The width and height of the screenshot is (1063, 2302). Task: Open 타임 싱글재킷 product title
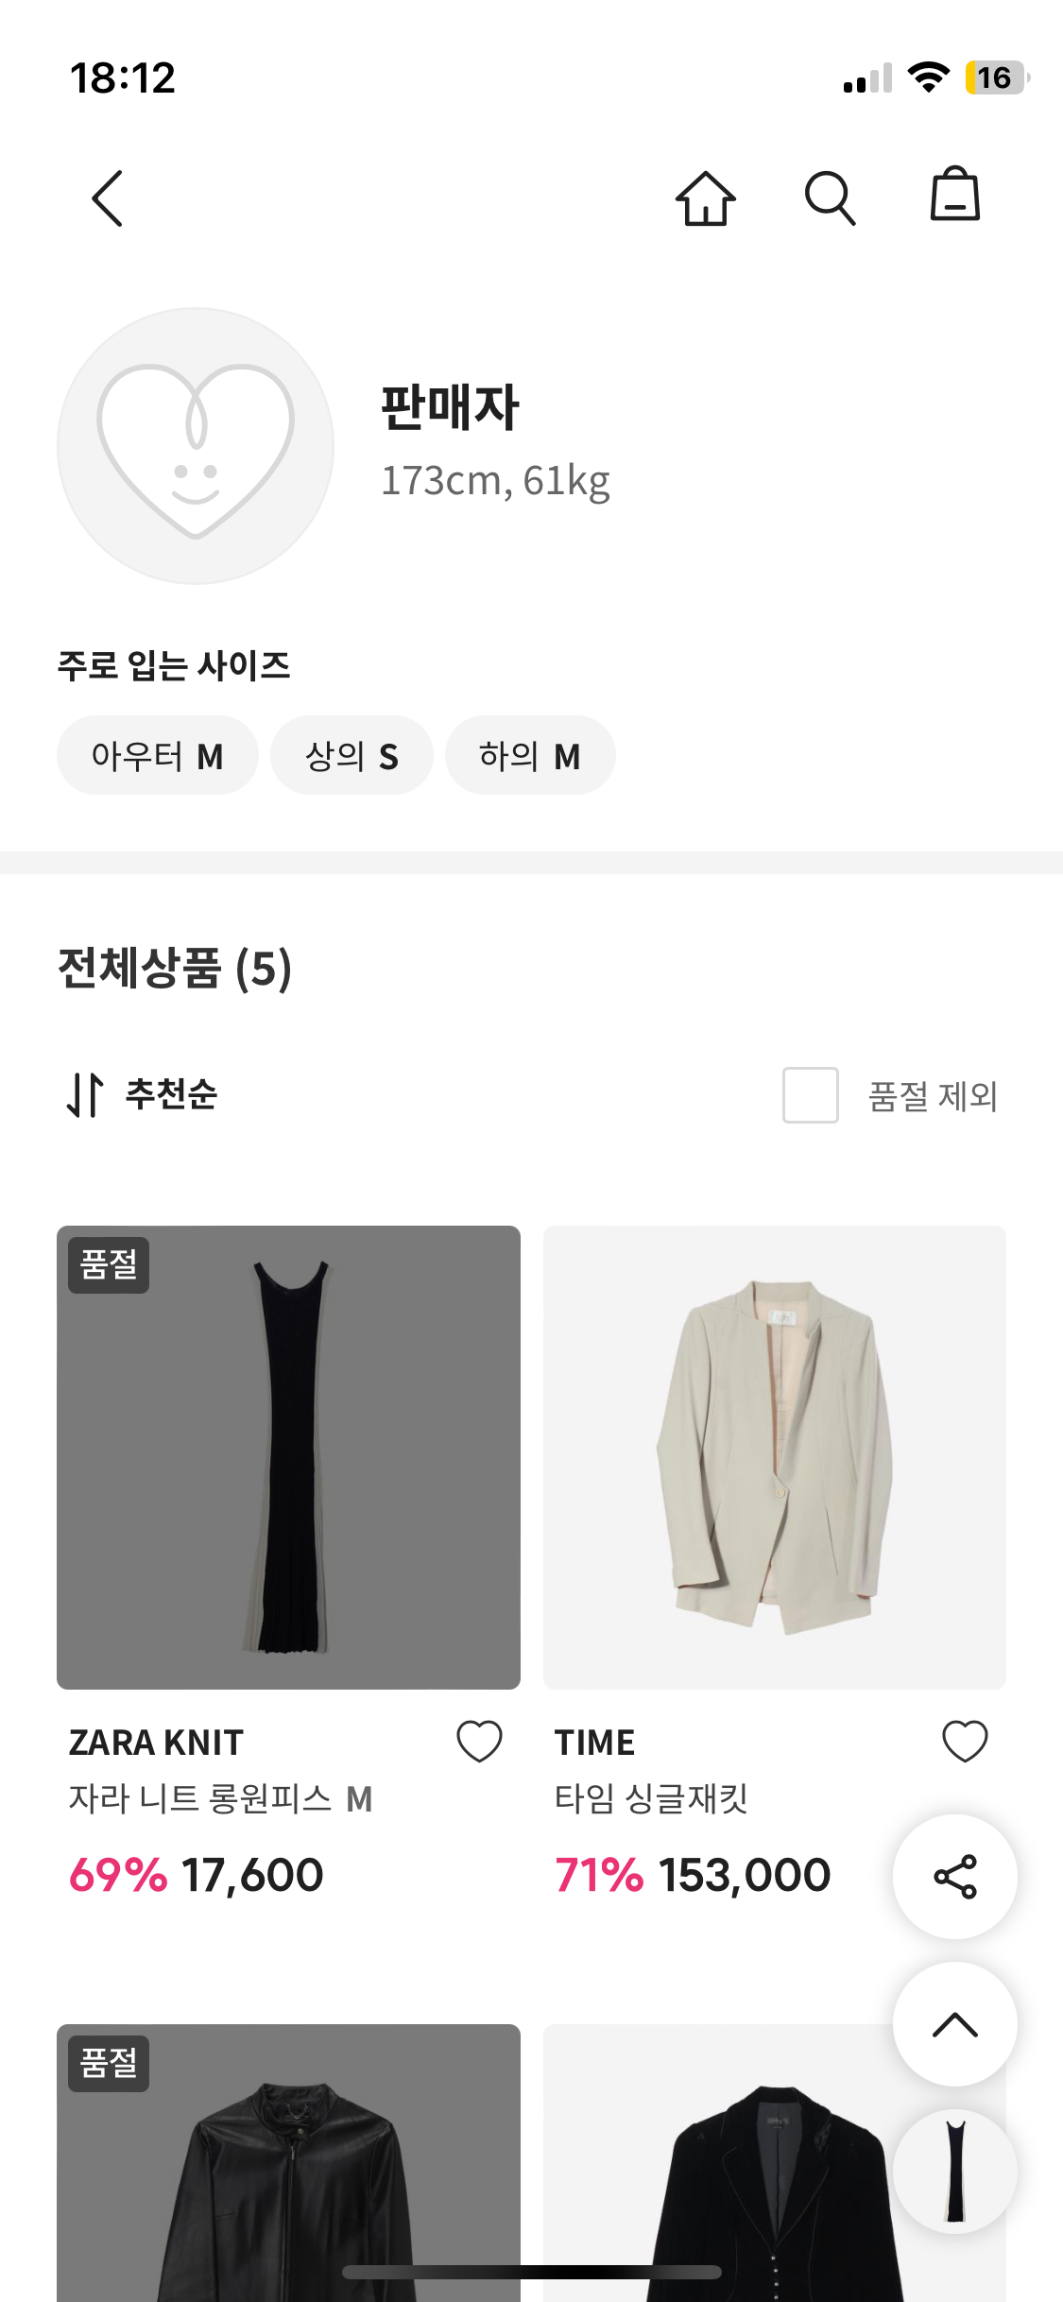(x=651, y=1799)
